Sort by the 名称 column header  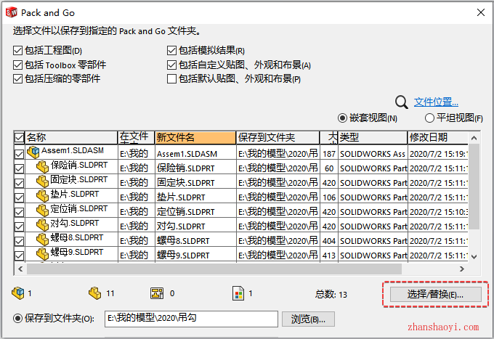[71, 137]
